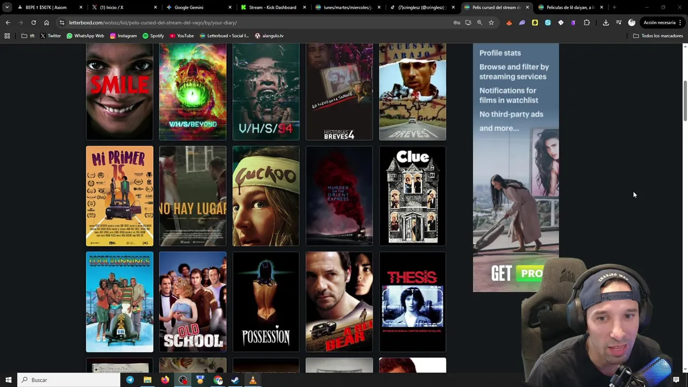The width and height of the screenshot is (688, 387).
Task: Open the V/H/S/Beyond poster
Action: pyautogui.click(x=193, y=91)
